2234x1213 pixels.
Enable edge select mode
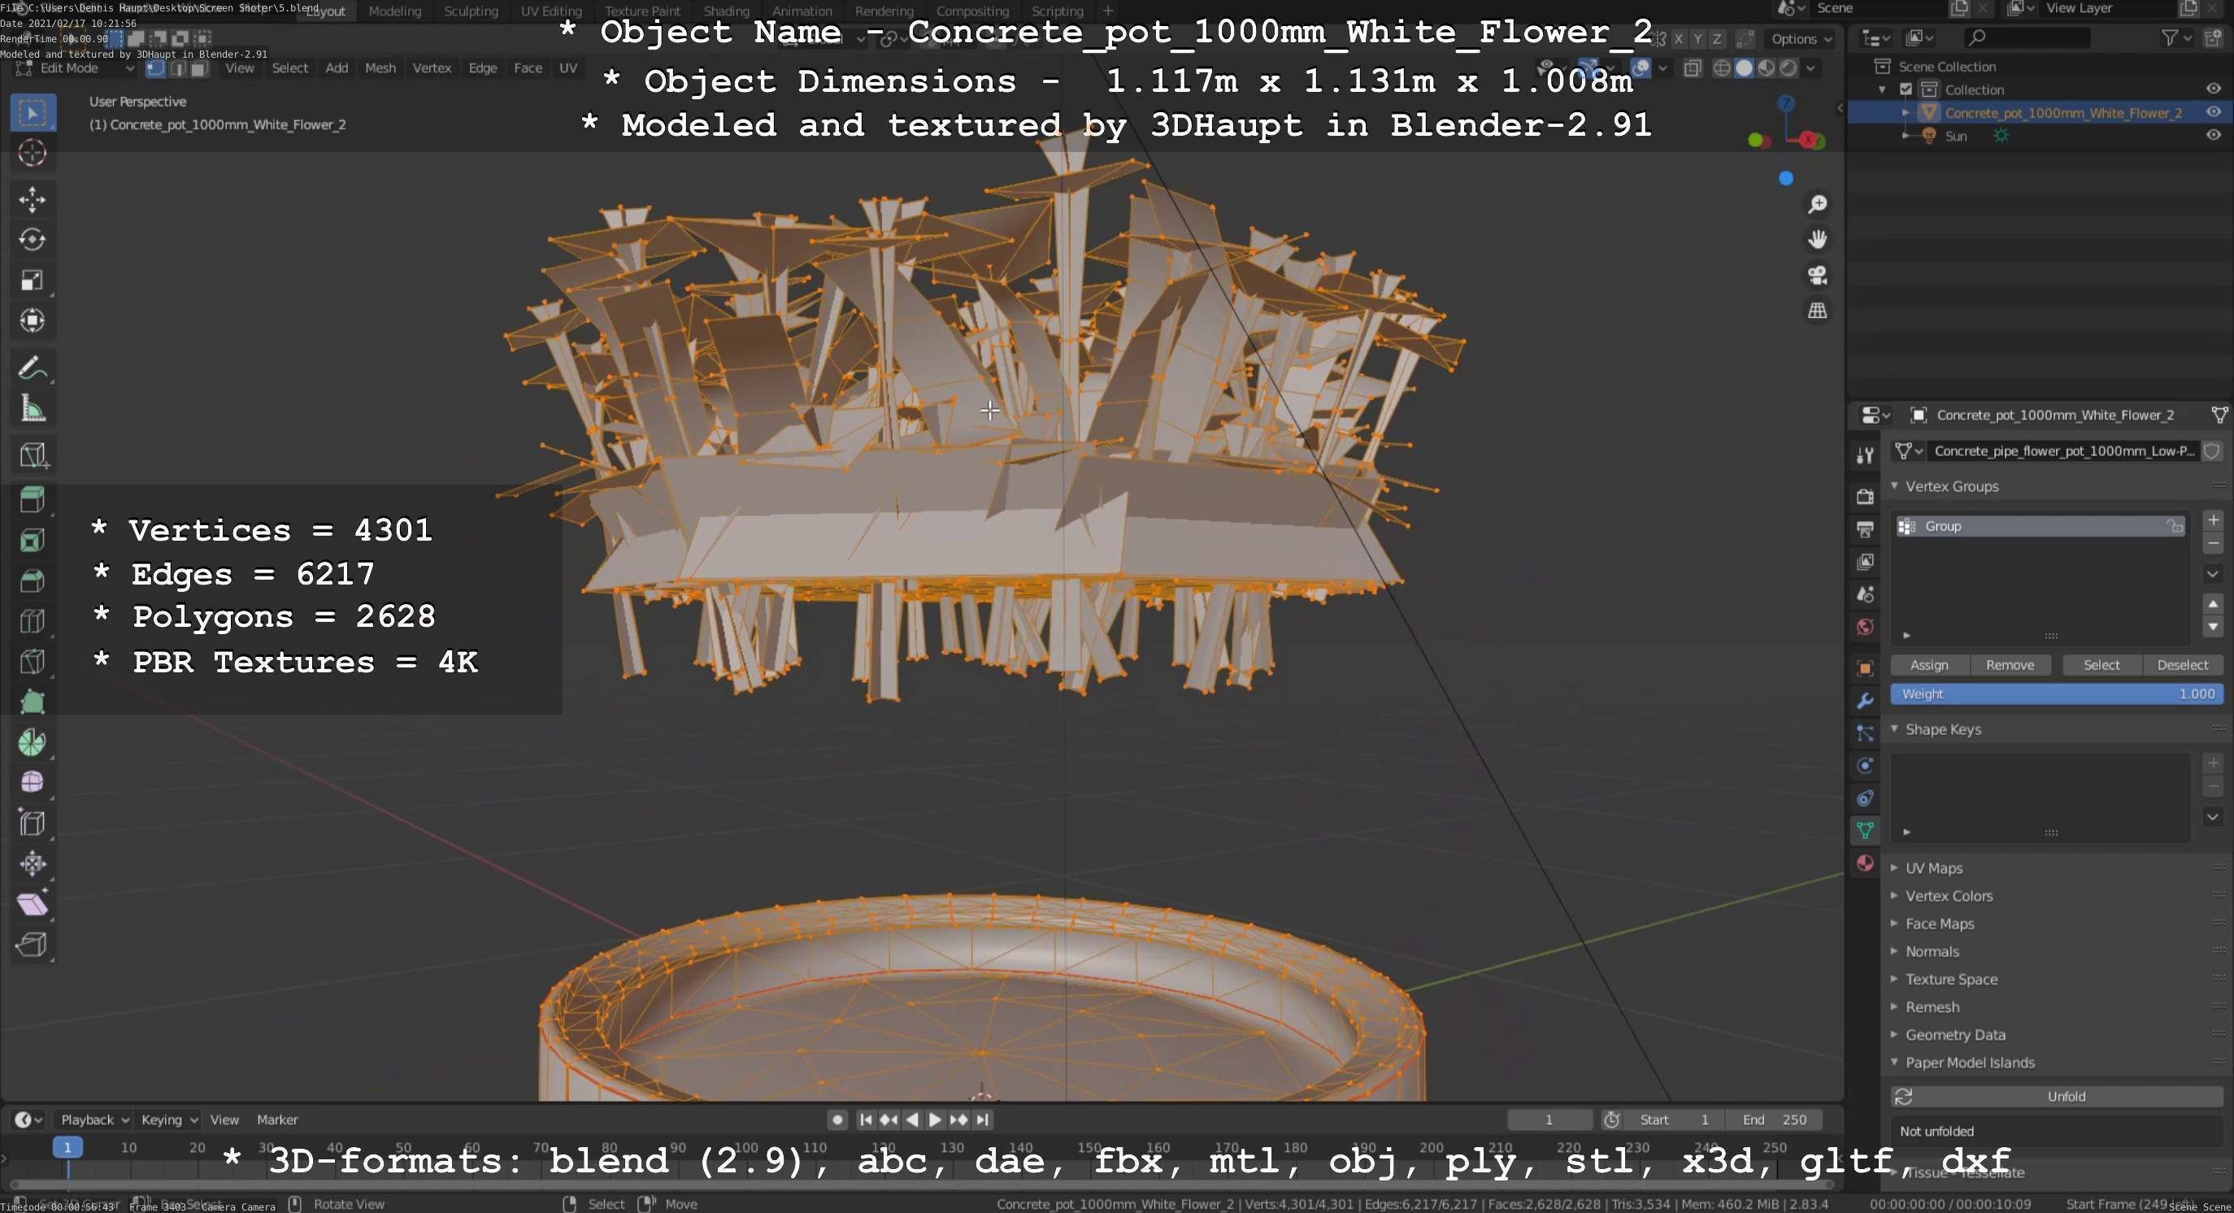tap(178, 68)
